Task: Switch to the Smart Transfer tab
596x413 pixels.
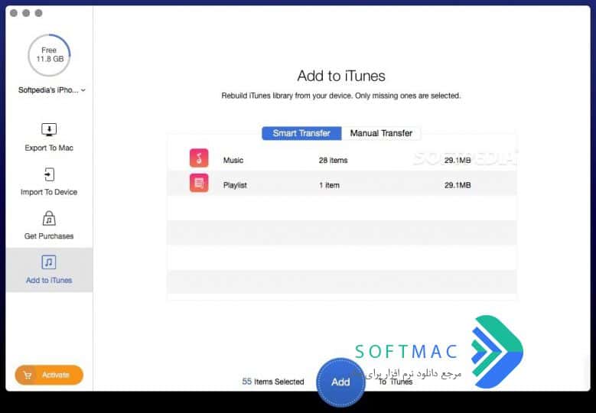Action: point(301,133)
